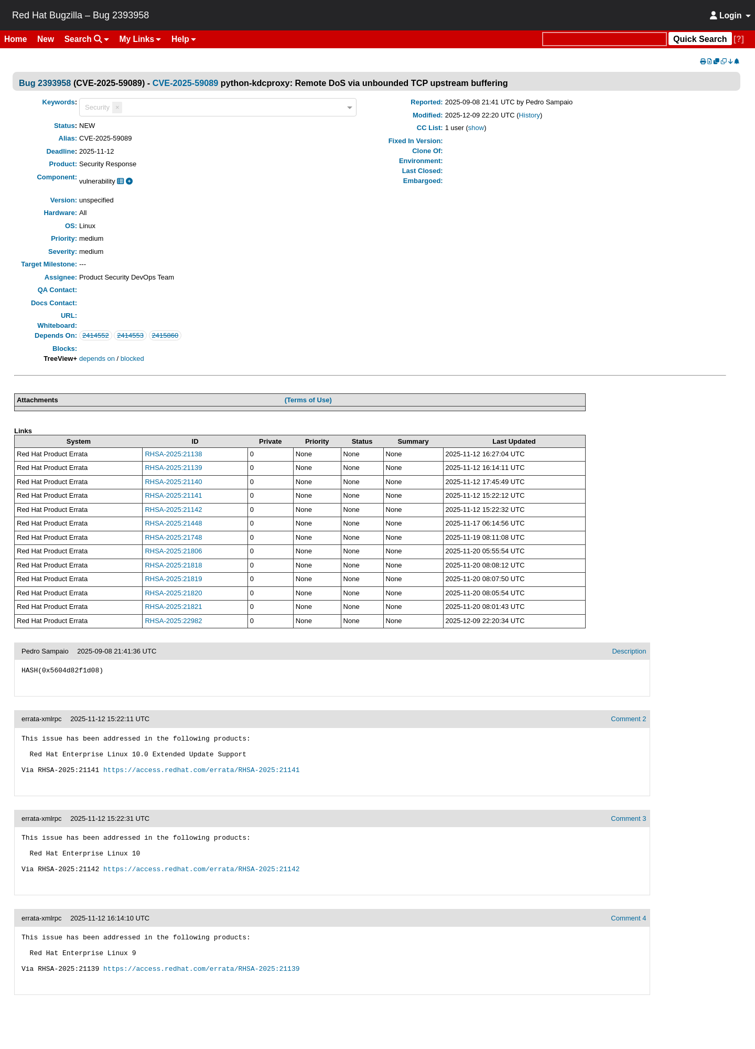Viewport: 755px width, 1049px height.
Task: Click the solid stacked-squares clone icon
Action: pyautogui.click(x=716, y=61)
